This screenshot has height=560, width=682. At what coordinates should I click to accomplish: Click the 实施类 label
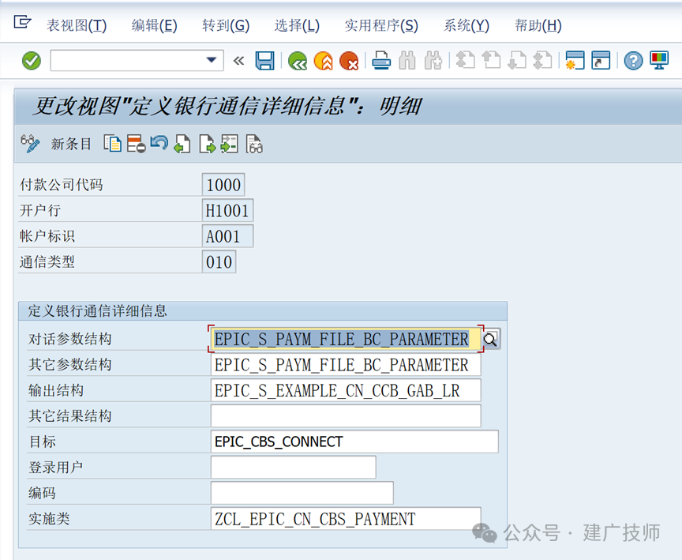49,519
